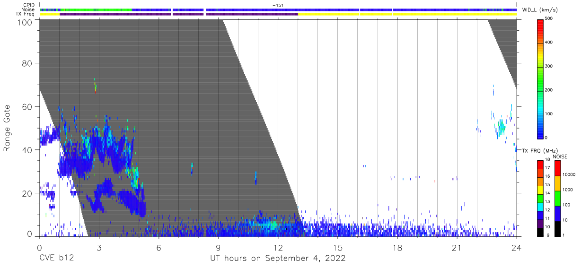Click the CPID row label
Screen dimensions: 581x268
pyautogui.click(x=29, y=5)
